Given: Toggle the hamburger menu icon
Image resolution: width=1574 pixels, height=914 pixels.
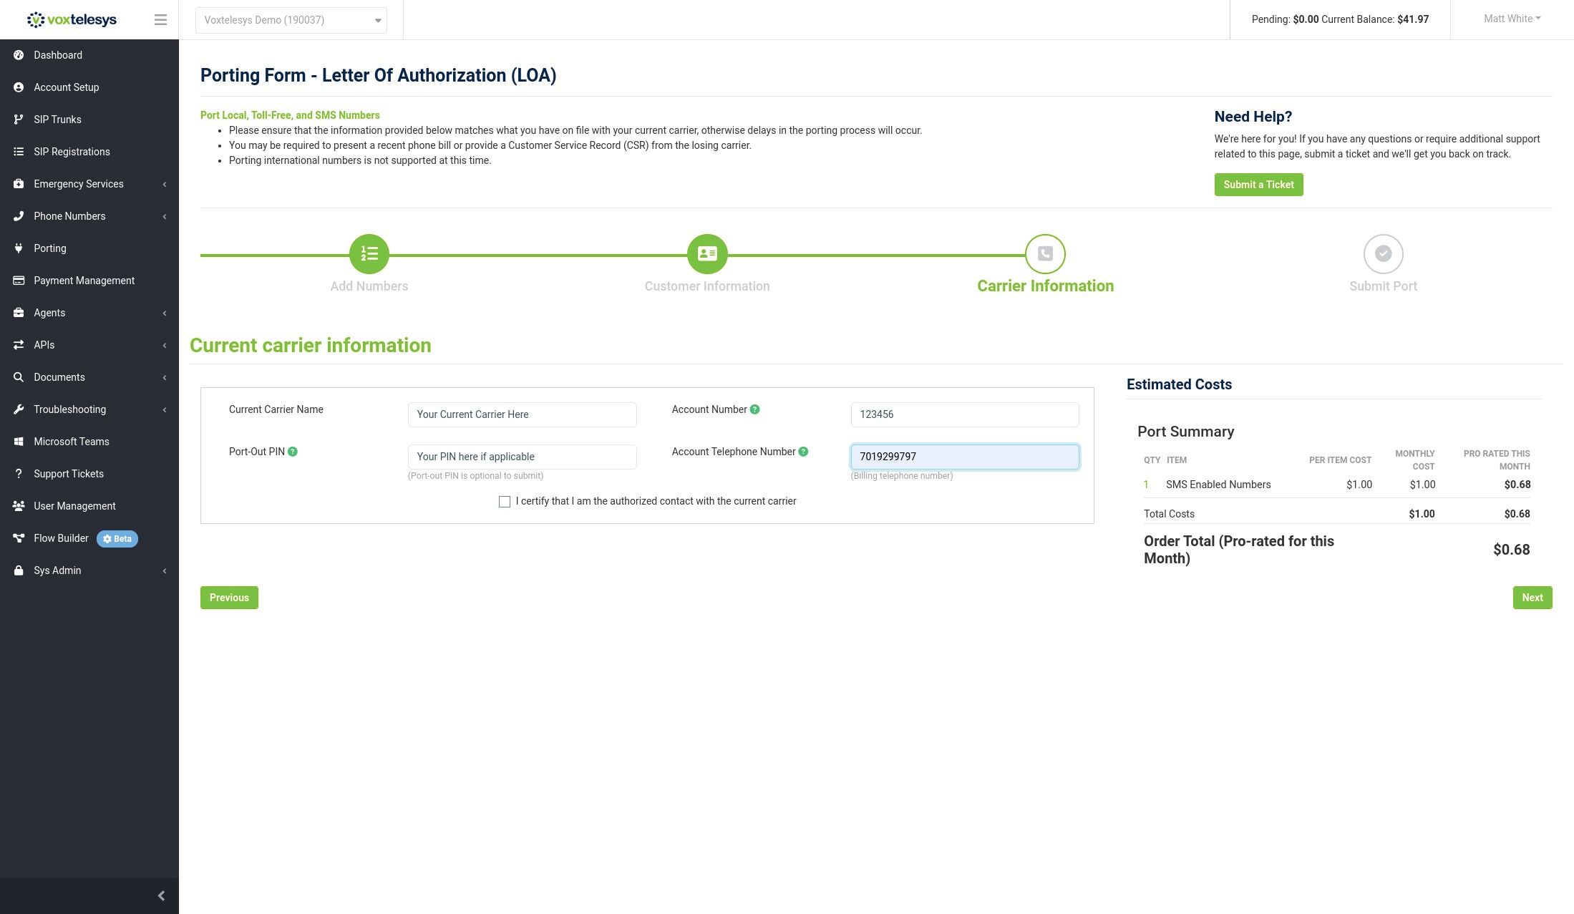Looking at the screenshot, I should coord(160,20).
